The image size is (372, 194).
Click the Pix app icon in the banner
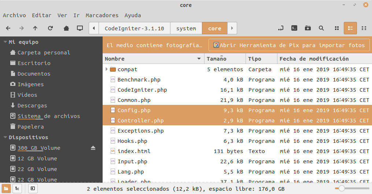216,45
